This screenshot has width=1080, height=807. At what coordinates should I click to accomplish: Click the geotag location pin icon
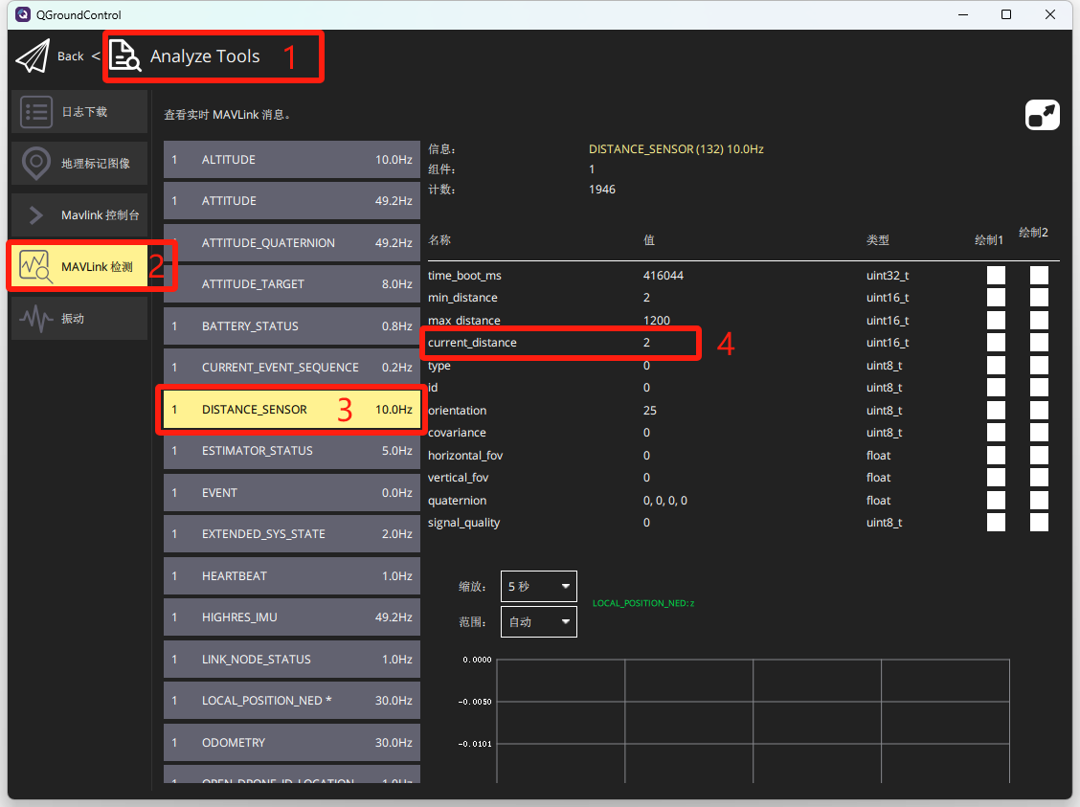[x=36, y=163]
